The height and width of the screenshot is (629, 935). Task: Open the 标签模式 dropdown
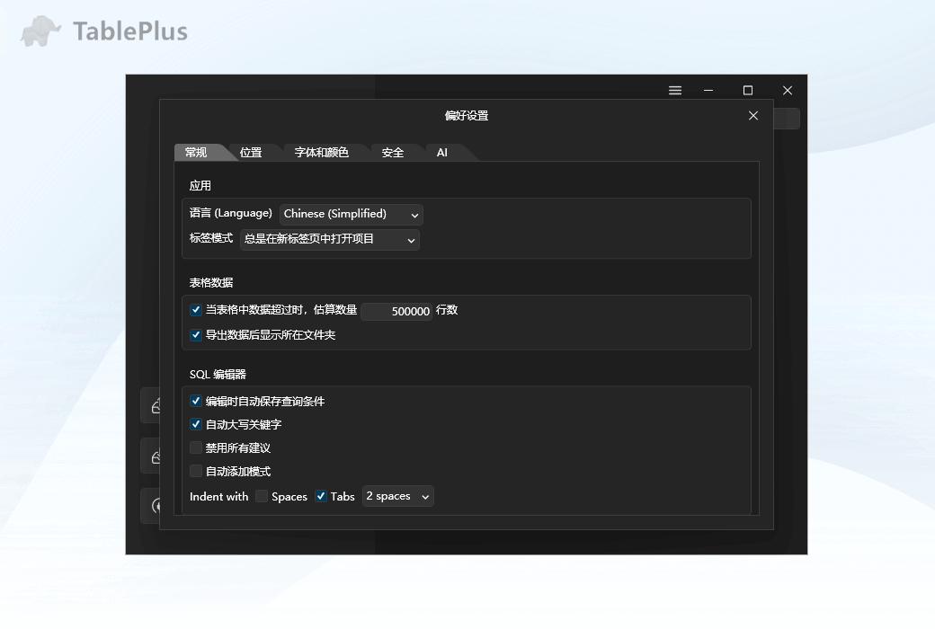click(329, 240)
